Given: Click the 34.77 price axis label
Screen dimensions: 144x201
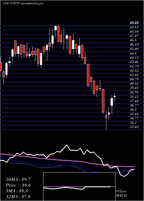Looking at the screenshot, I should (134, 118).
